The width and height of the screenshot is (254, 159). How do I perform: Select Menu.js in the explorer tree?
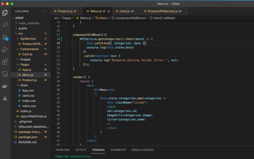[30, 75]
